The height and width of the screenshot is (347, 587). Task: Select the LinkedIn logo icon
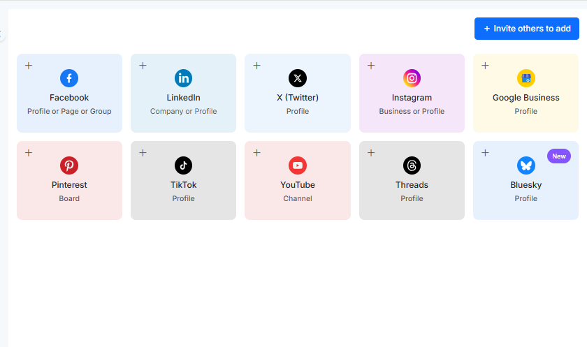[183, 78]
